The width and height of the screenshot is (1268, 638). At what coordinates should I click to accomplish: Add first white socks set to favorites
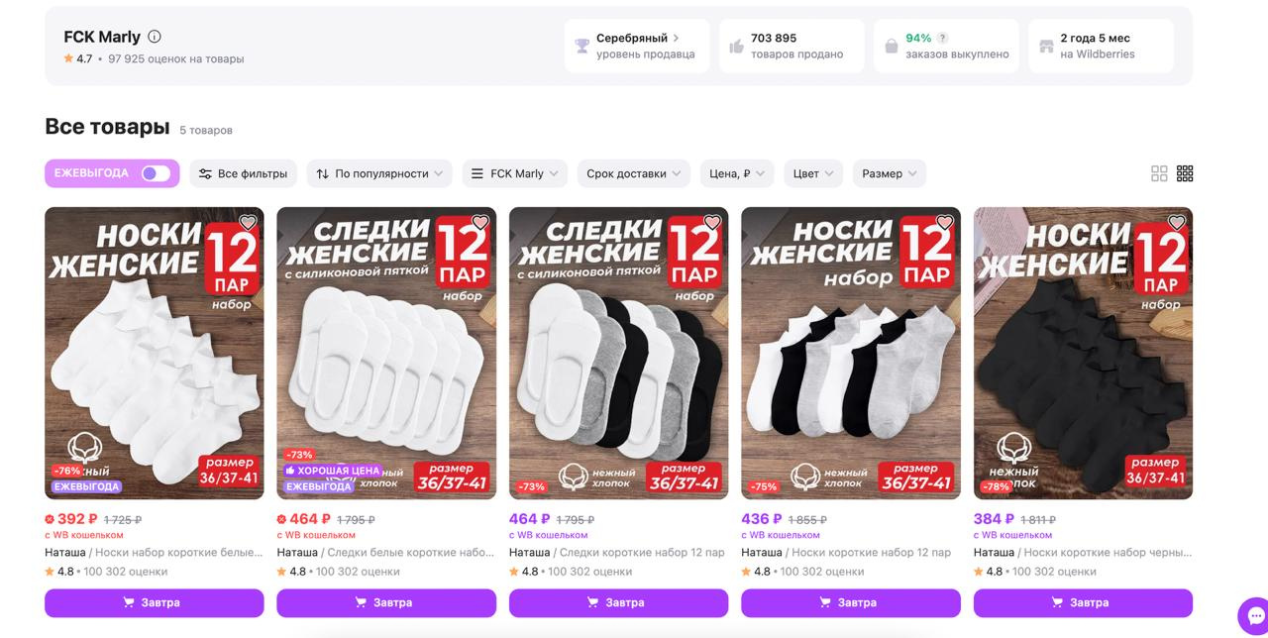click(248, 223)
